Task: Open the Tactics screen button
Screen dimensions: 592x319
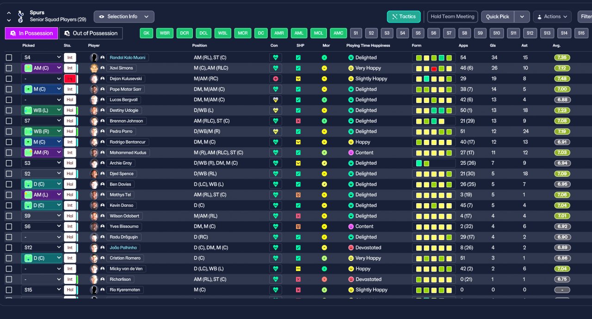Action: click(x=404, y=17)
